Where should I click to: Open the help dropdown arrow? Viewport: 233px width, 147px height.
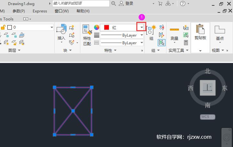188,3
